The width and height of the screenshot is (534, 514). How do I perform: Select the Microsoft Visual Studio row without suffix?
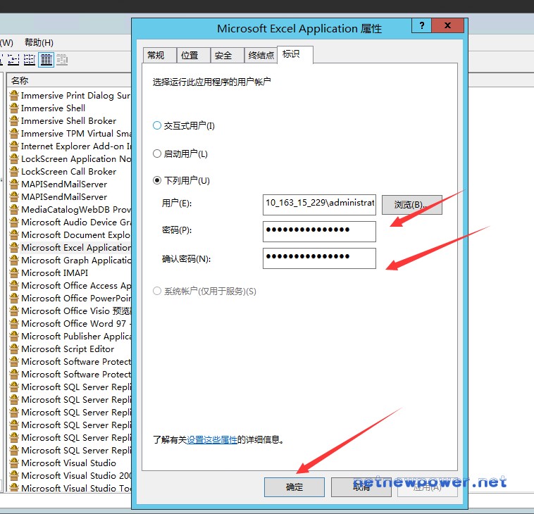(x=70, y=463)
